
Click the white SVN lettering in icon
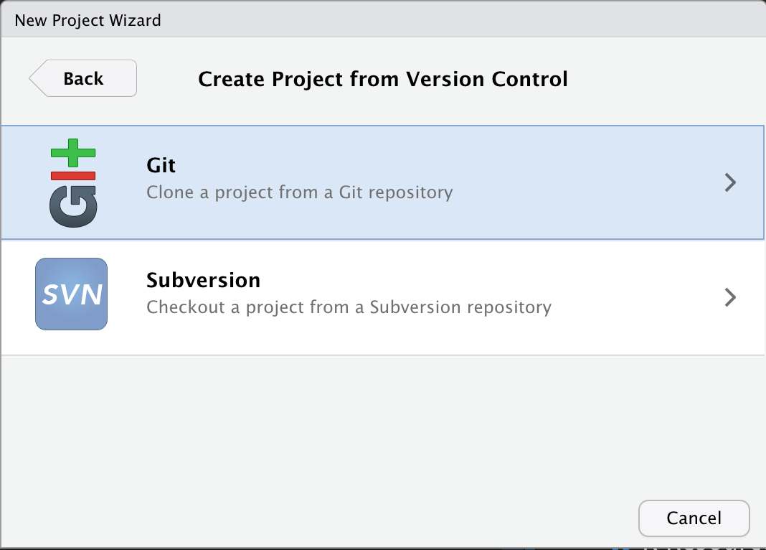[x=72, y=294]
